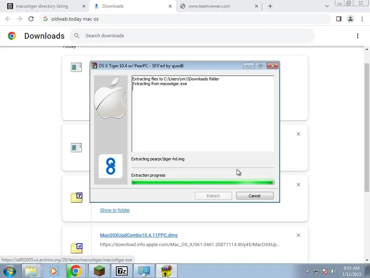This screenshot has height=278, width=370.
Task: Toggle the browser side panel
Action: click(x=339, y=19)
